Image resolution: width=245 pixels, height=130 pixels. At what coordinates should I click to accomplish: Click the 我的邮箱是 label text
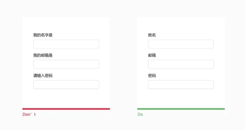(43, 55)
